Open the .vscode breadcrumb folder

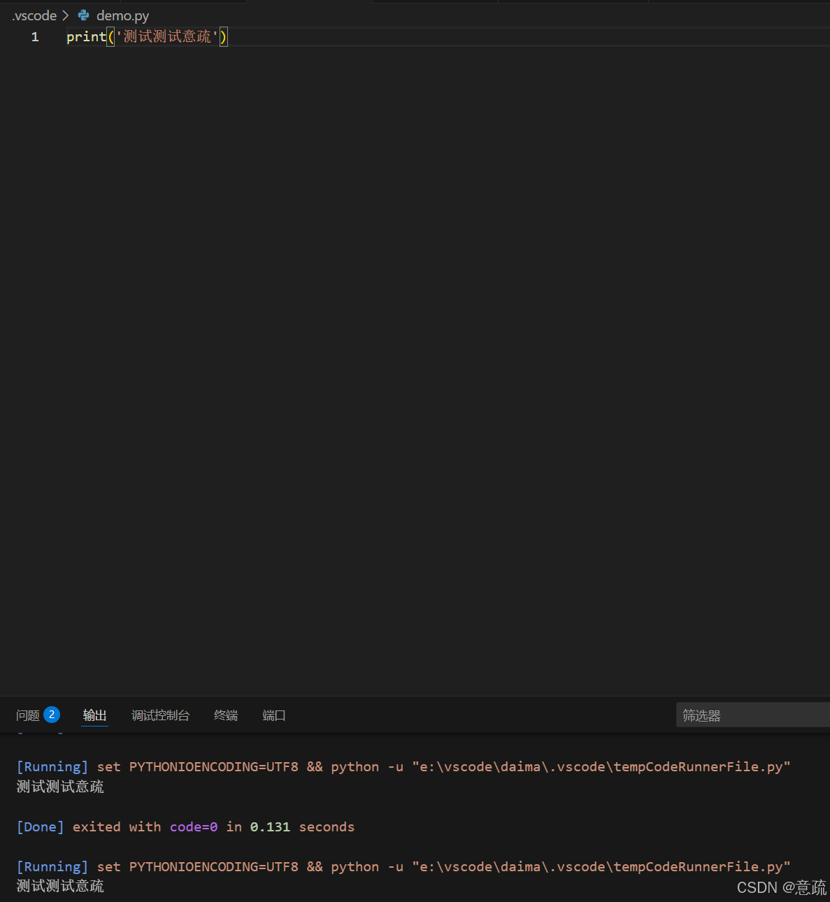point(34,15)
